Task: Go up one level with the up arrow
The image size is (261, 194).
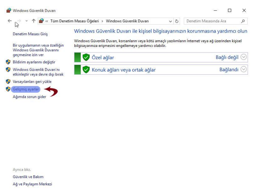Action: [x=34, y=21]
